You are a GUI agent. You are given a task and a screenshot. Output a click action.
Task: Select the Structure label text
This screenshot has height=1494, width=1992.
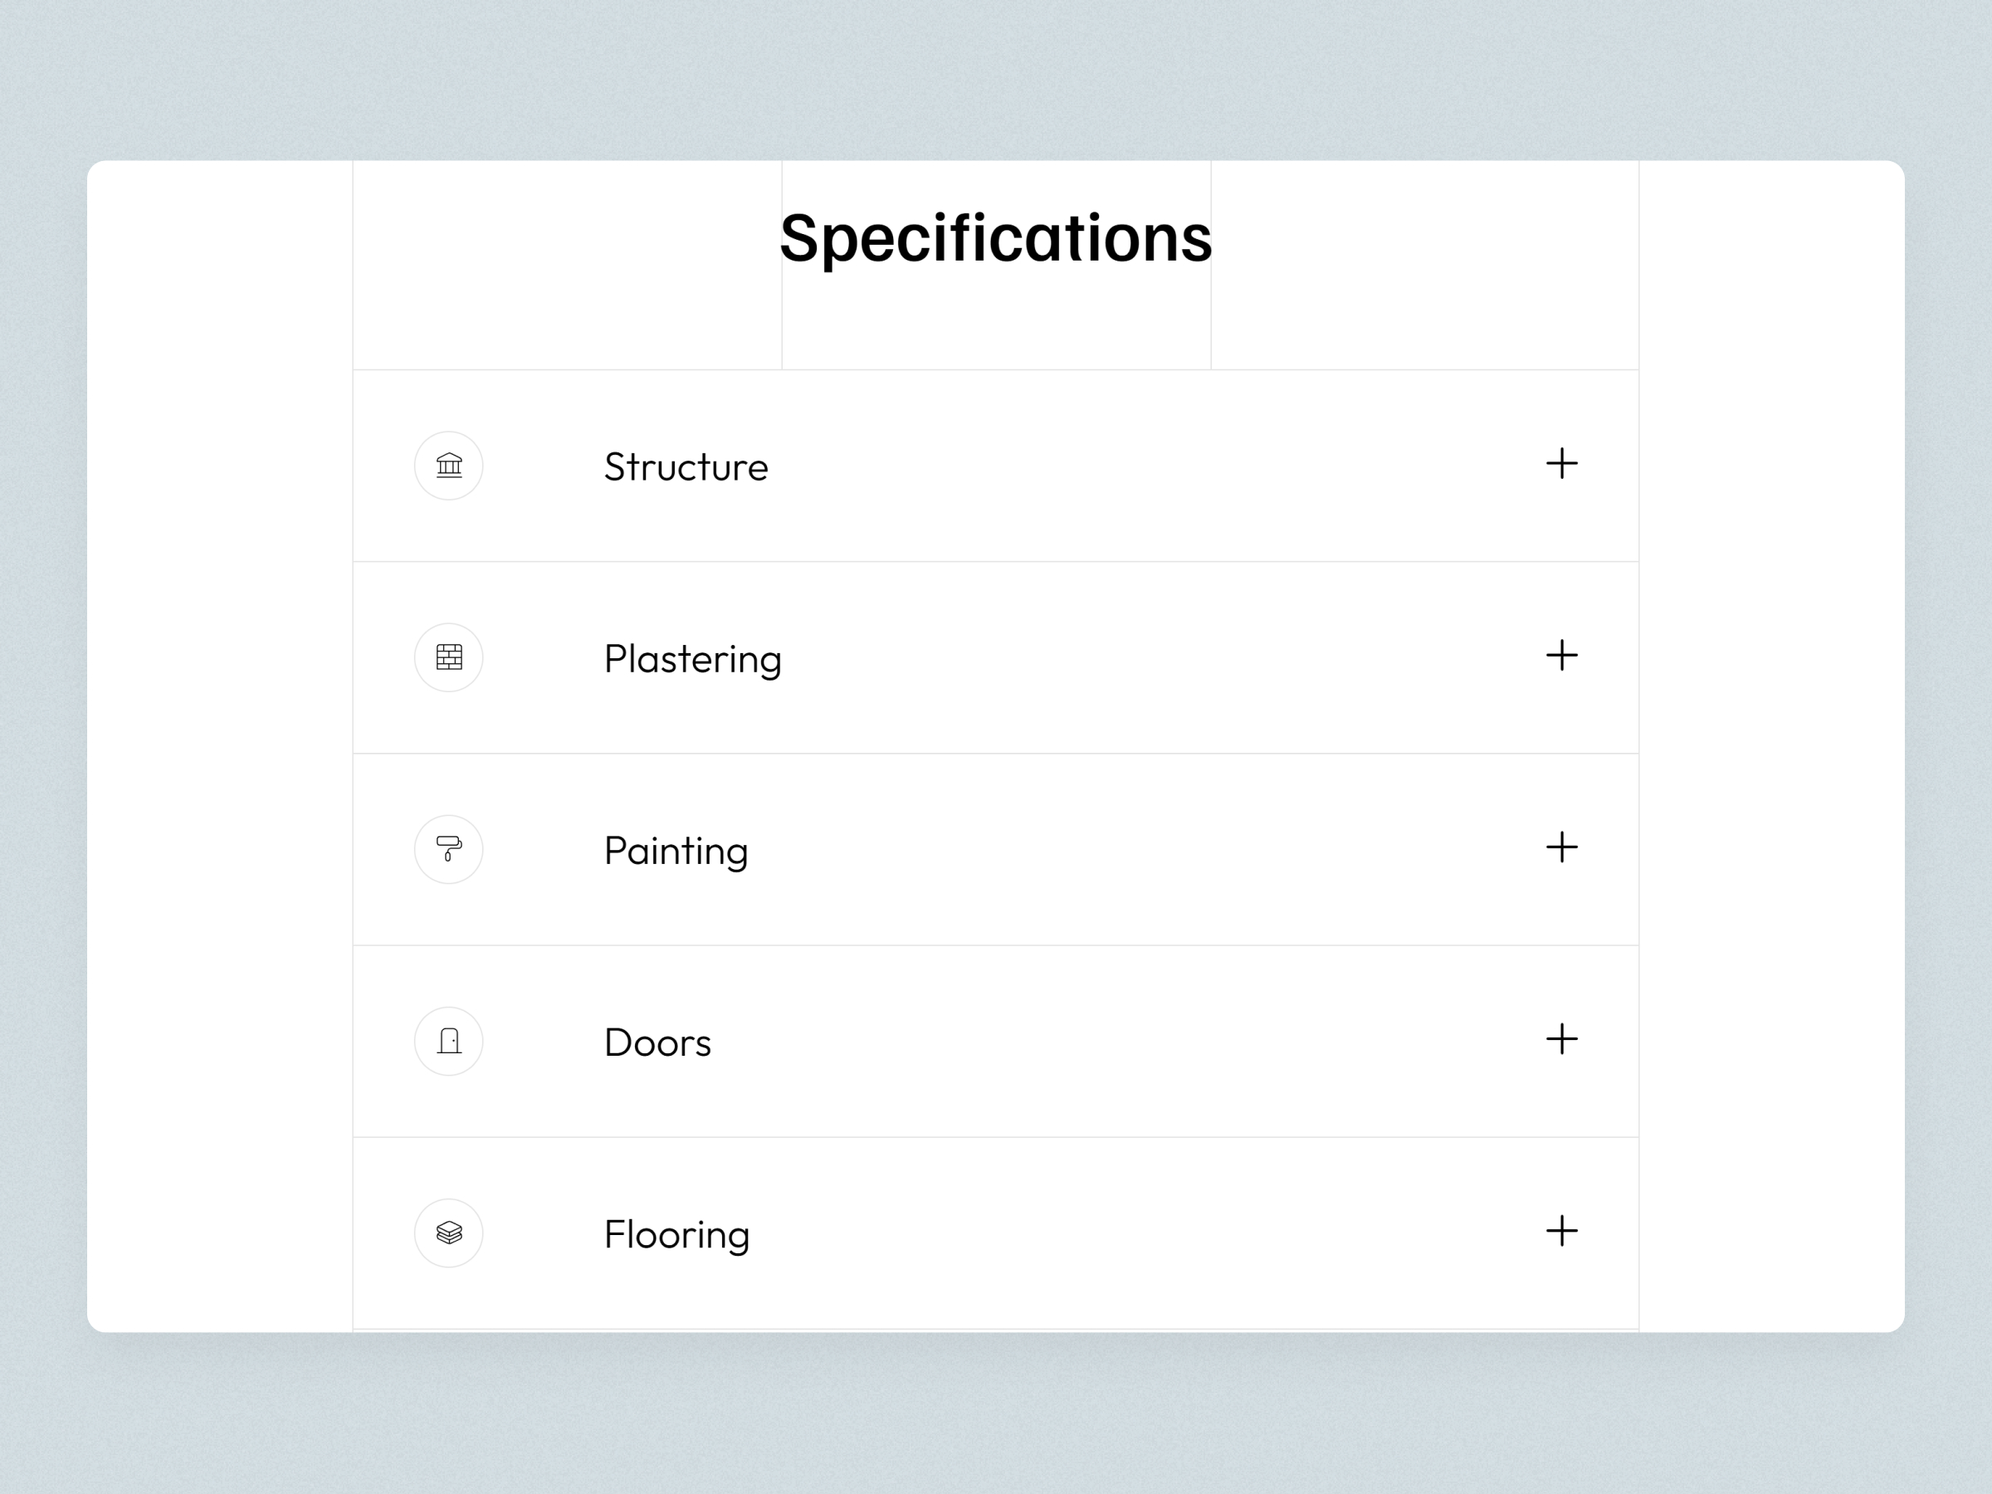(x=686, y=467)
